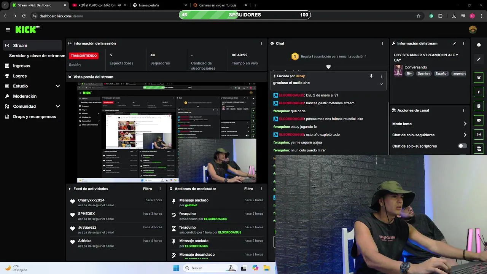Open options for Acciones de canal panel

pyautogui.click(x=463, y=110)
